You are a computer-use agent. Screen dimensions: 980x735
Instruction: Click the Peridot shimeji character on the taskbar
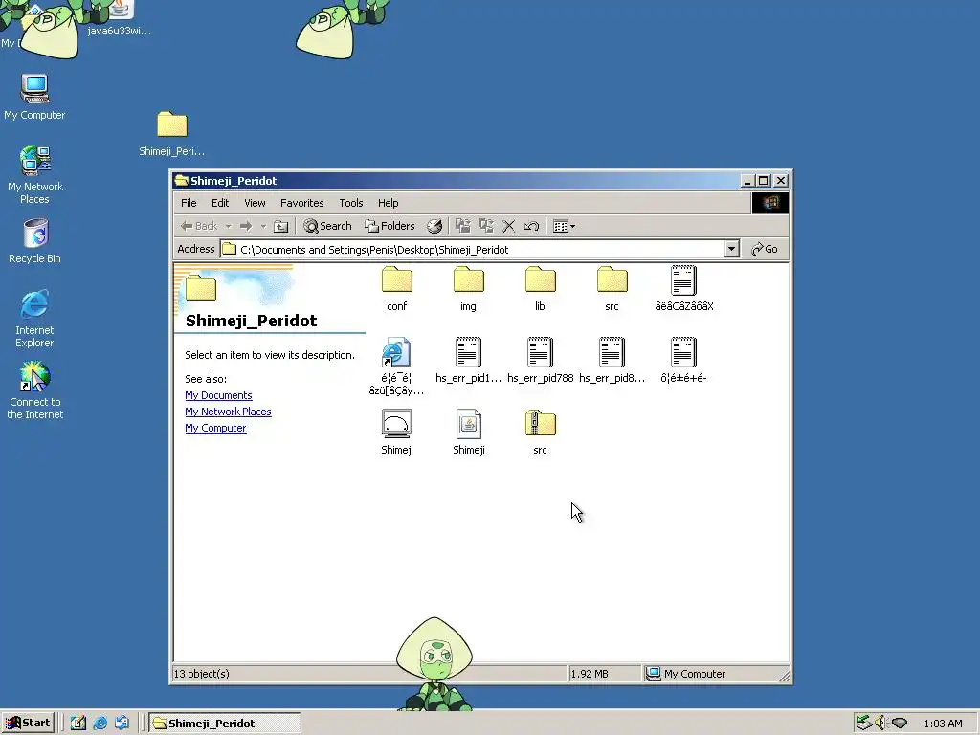click(435, 664)
